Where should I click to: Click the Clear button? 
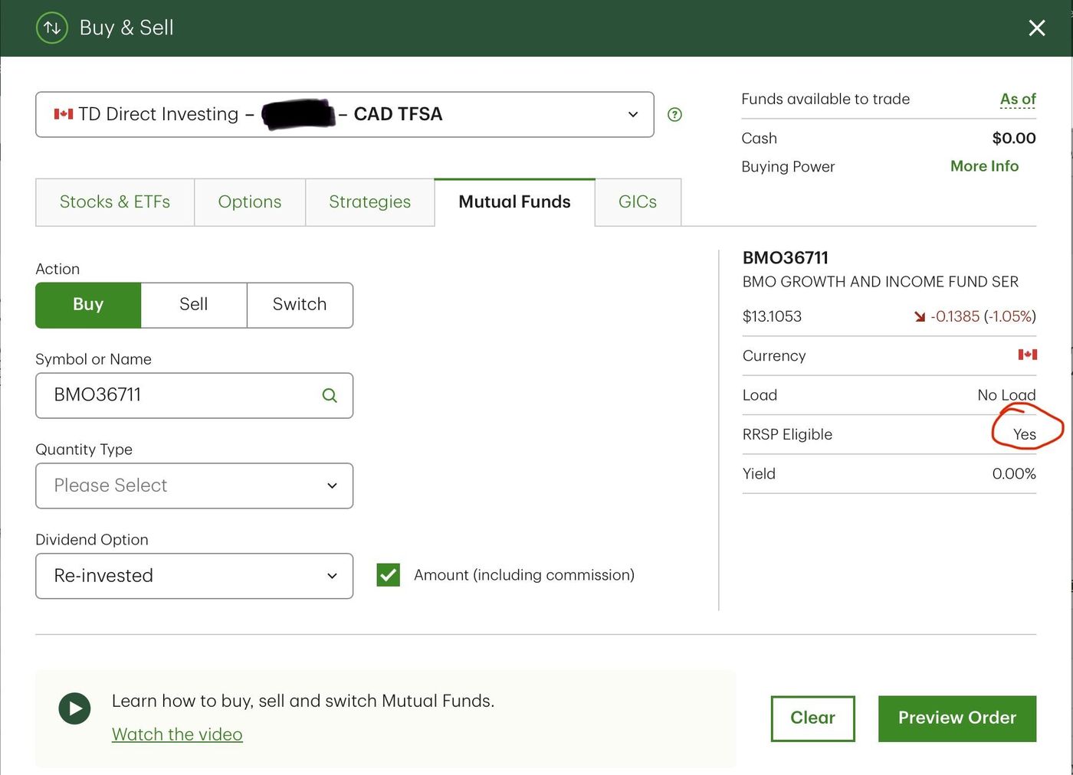pyautogui.click(x=813, y=718)
